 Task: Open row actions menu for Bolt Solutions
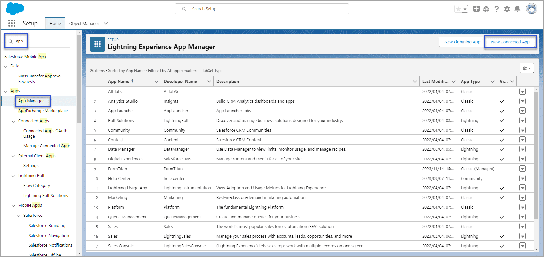[x=522, y=120]
